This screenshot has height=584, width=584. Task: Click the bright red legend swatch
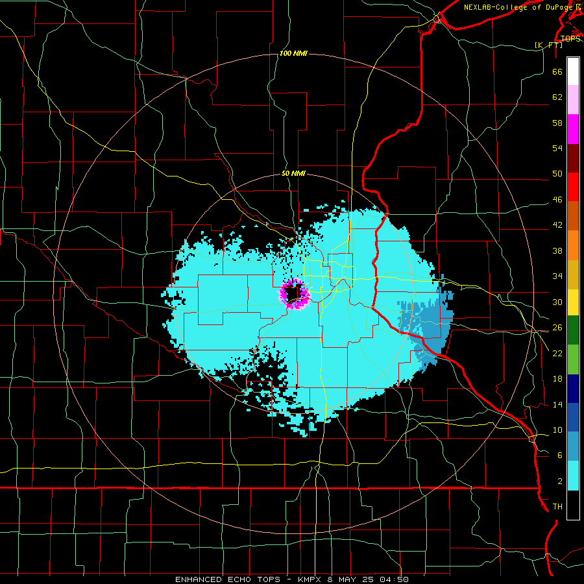tap(573, 187)
